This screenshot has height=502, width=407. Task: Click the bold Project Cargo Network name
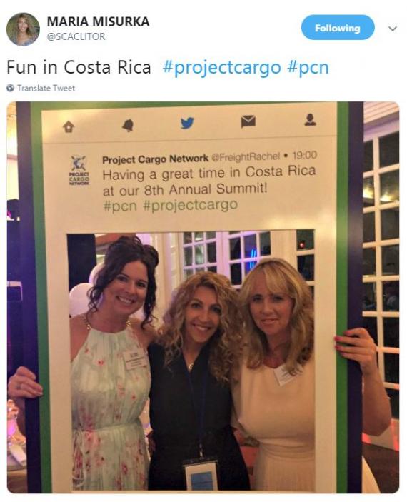[x=156, y=159]
